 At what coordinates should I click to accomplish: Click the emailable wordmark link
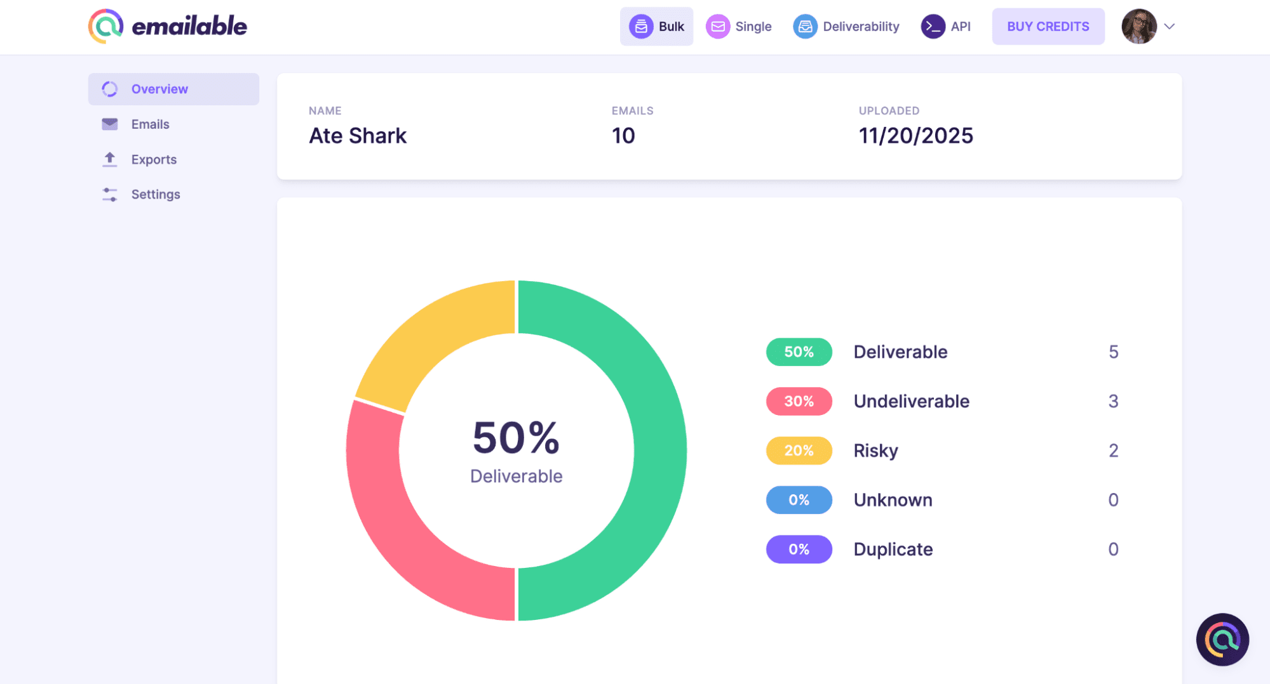pyautogui.click(x=189, y=27)
